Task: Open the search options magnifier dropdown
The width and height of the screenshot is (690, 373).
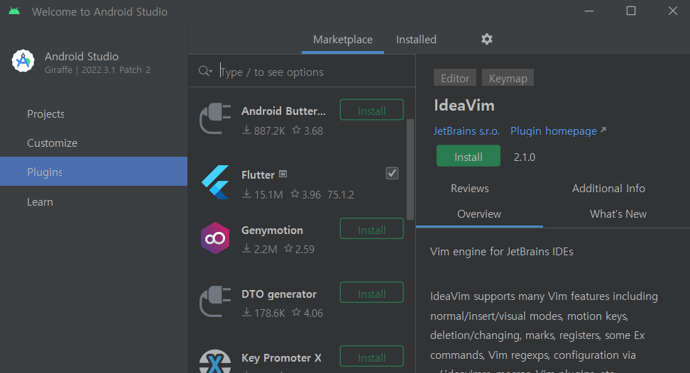Action: pos(205,71)
